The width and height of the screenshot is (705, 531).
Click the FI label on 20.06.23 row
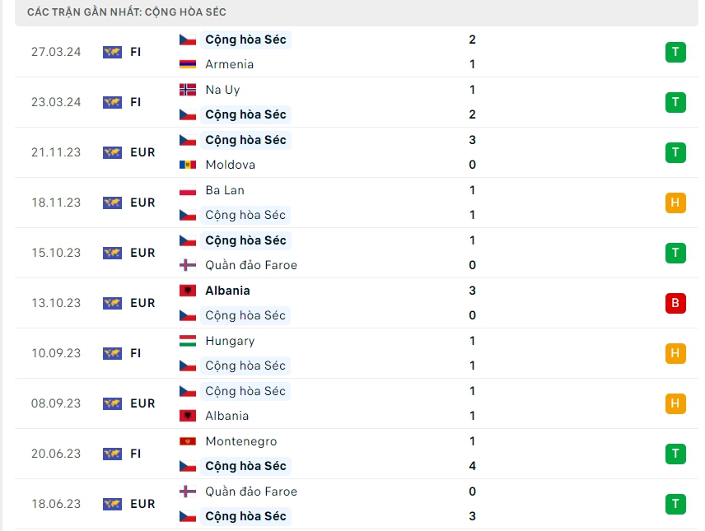(135, 454)
